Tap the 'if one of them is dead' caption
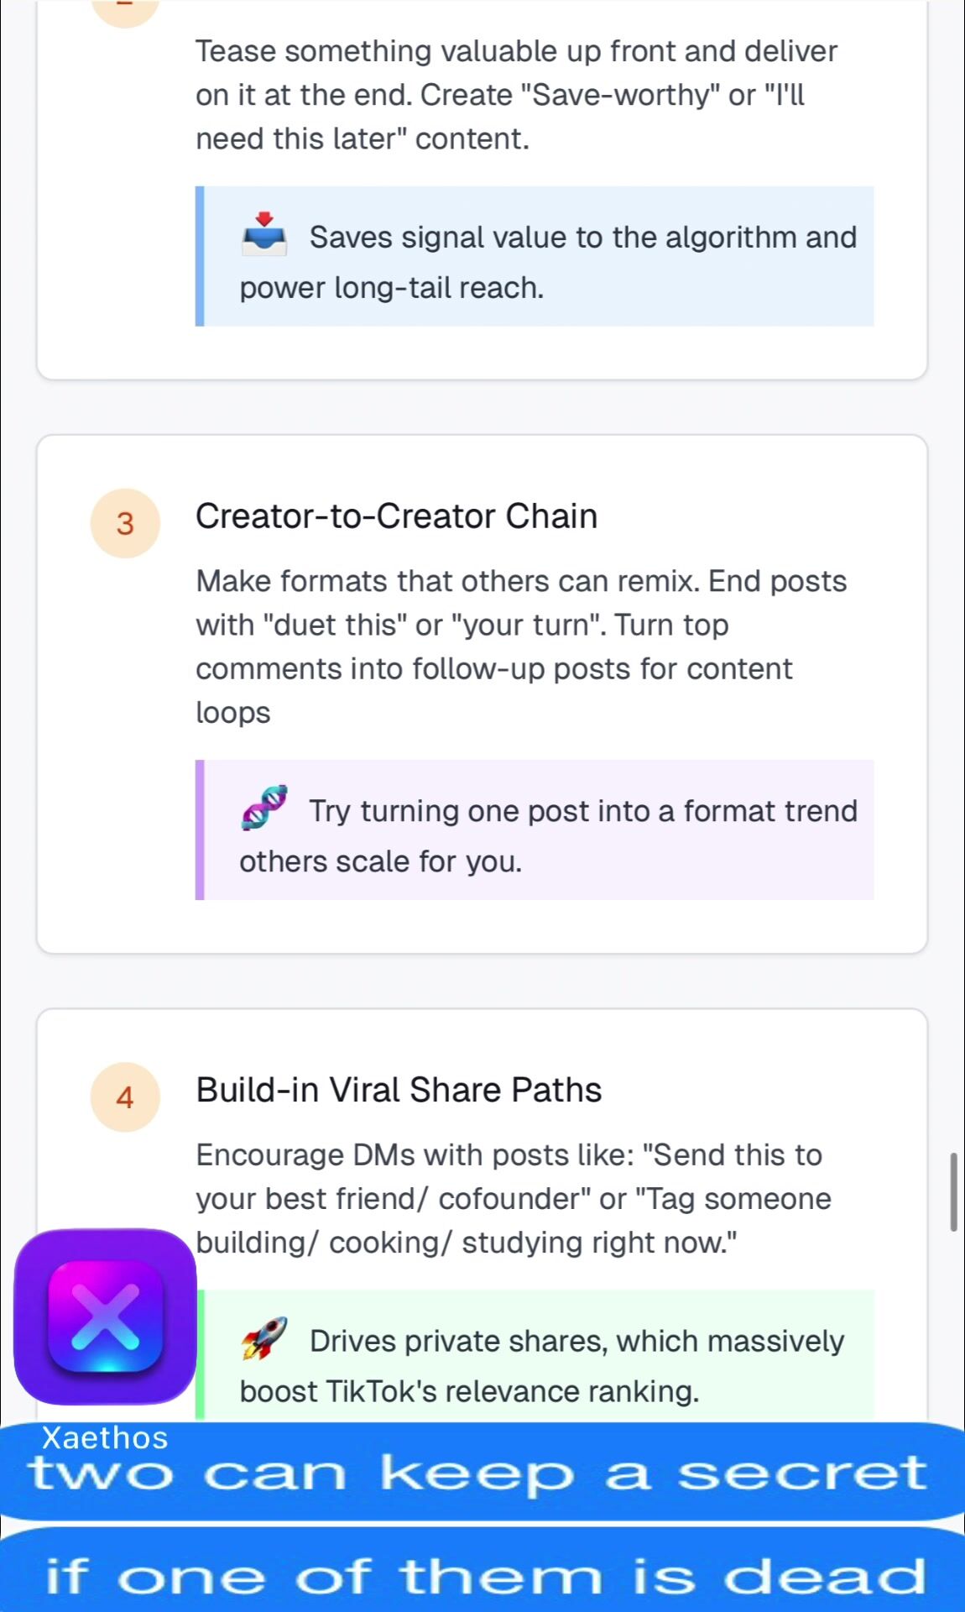Image resolution: width=965 pixels, height=1612 pixels. coord(485,1576)
